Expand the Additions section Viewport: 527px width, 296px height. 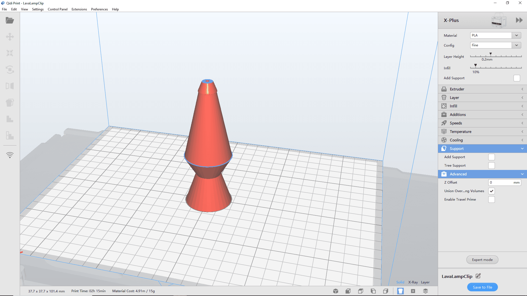point(482,115)
